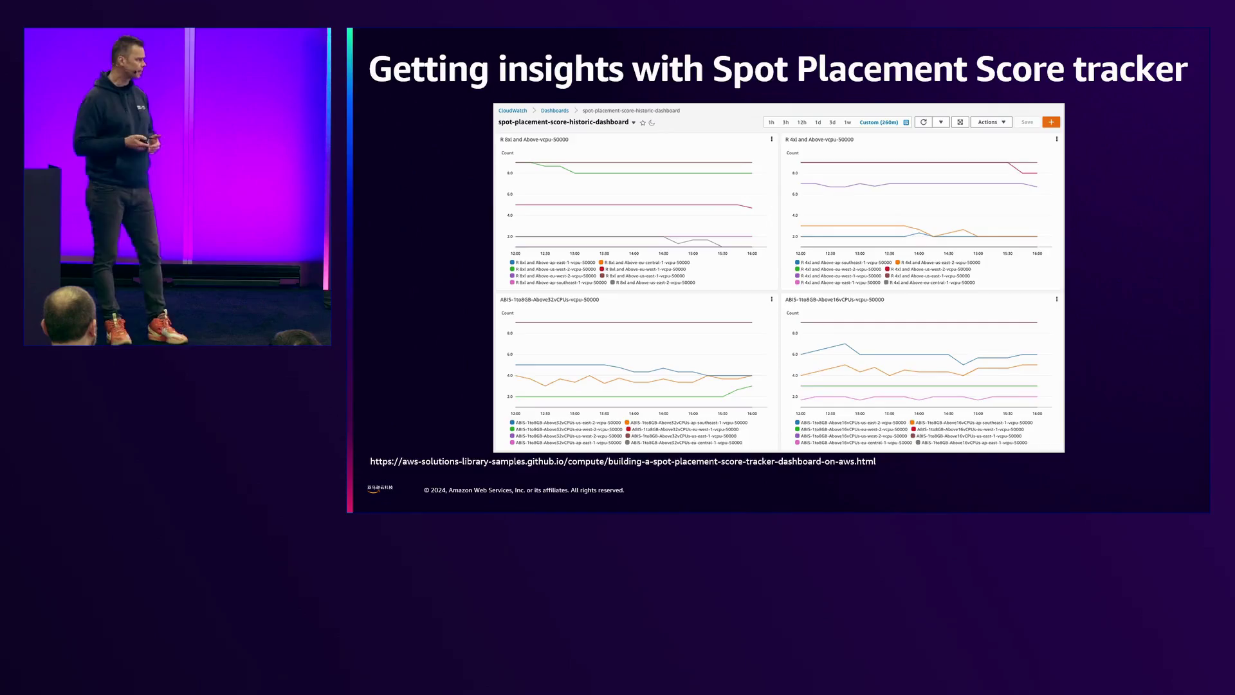The image size is (1235, 695).
Task: Choose the 1w time range
Action: point(848,122)
